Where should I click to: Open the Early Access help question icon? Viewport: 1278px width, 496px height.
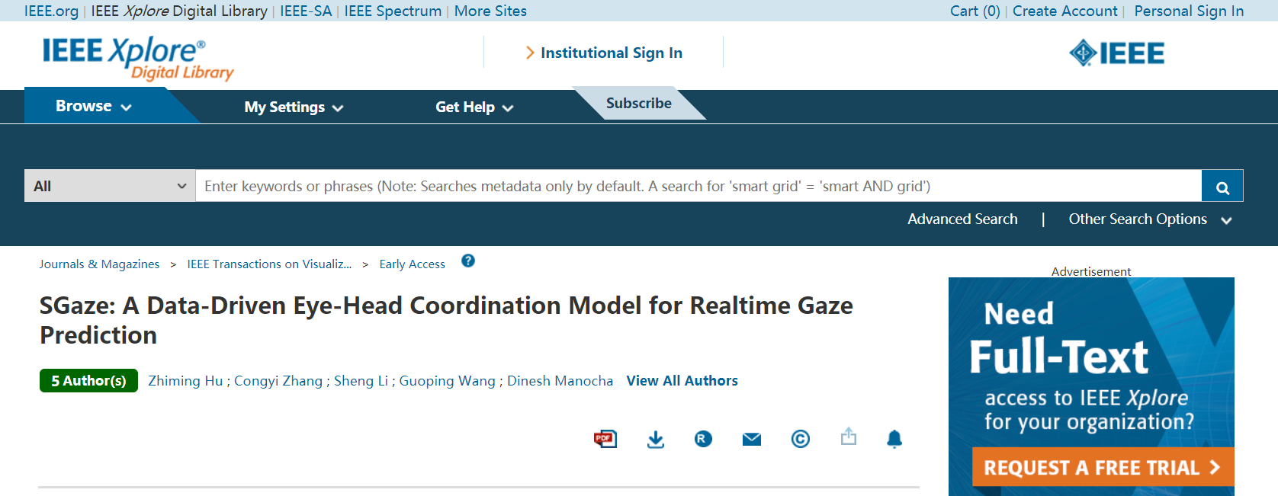pyautogui.click(x=468, y=261)
